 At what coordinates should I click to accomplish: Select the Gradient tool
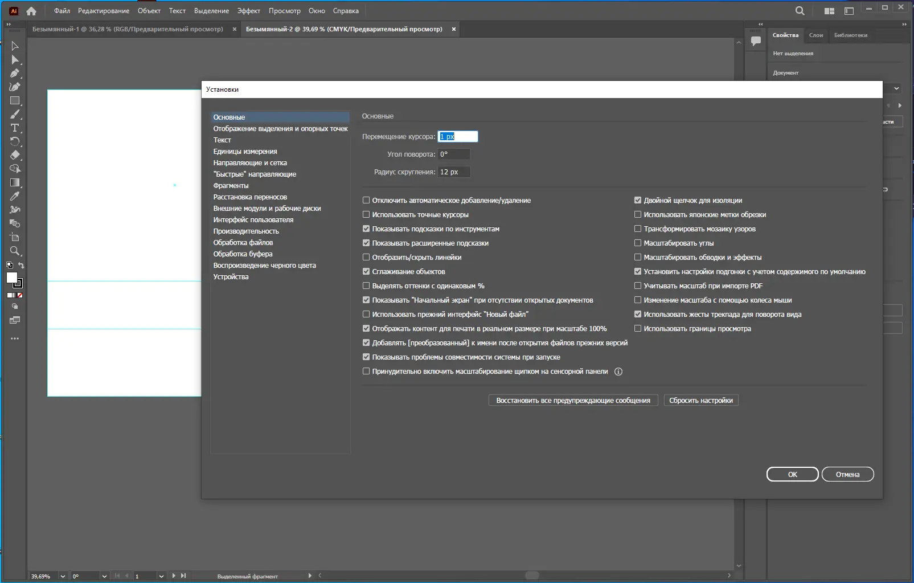[15, 182]
